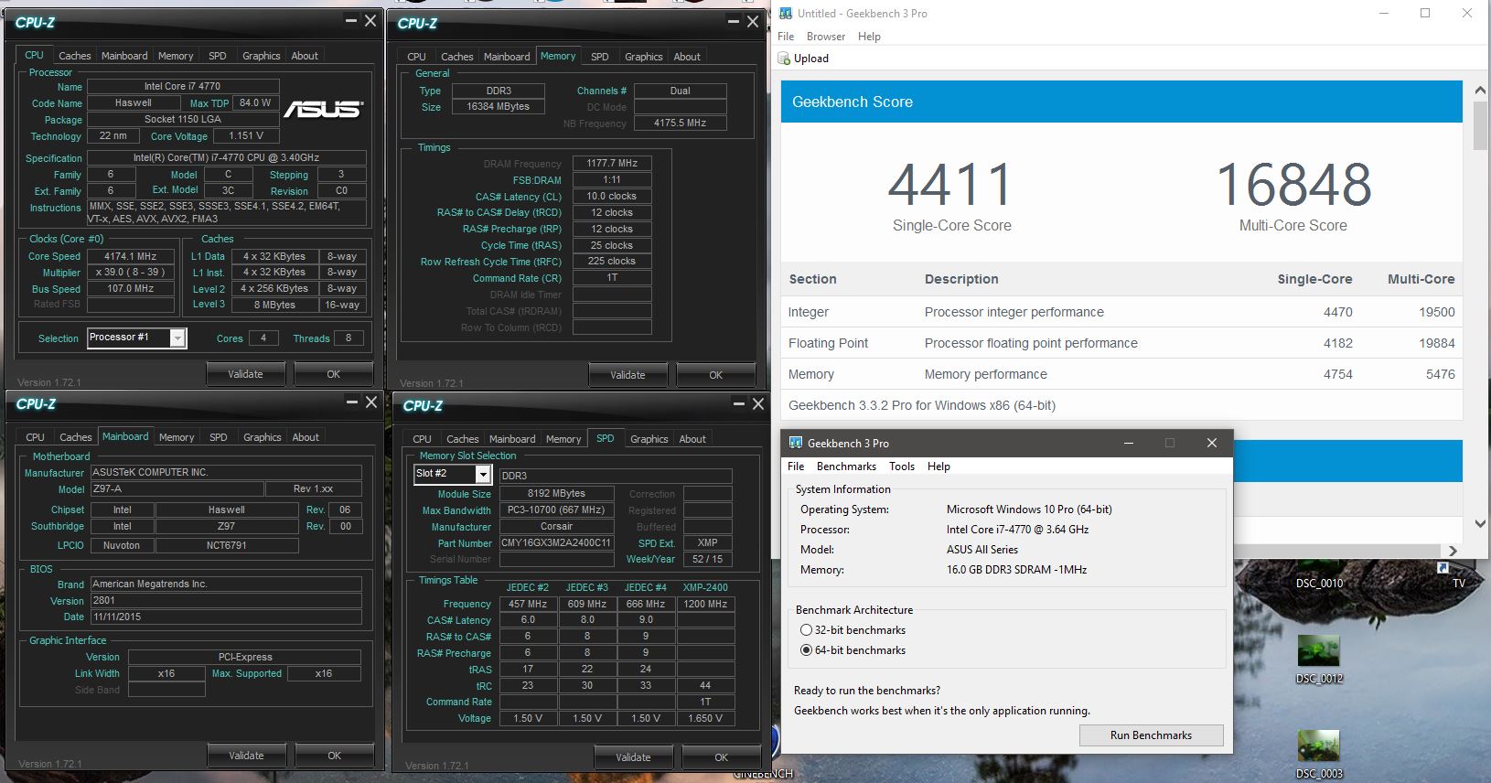Click OK in the CPU-Z CPU window
Image resolution: width=1491 pixels, height=783 pixels.
[334, 374]
